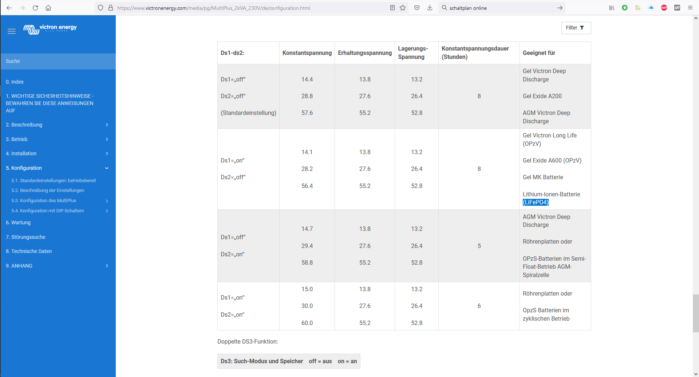Save page to Pocket
699x377 pixels.
[417, 8]
